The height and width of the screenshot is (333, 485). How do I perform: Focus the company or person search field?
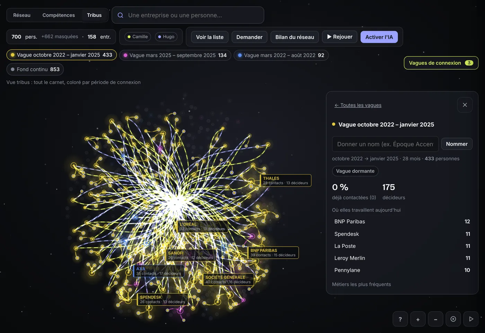(188, 15)
